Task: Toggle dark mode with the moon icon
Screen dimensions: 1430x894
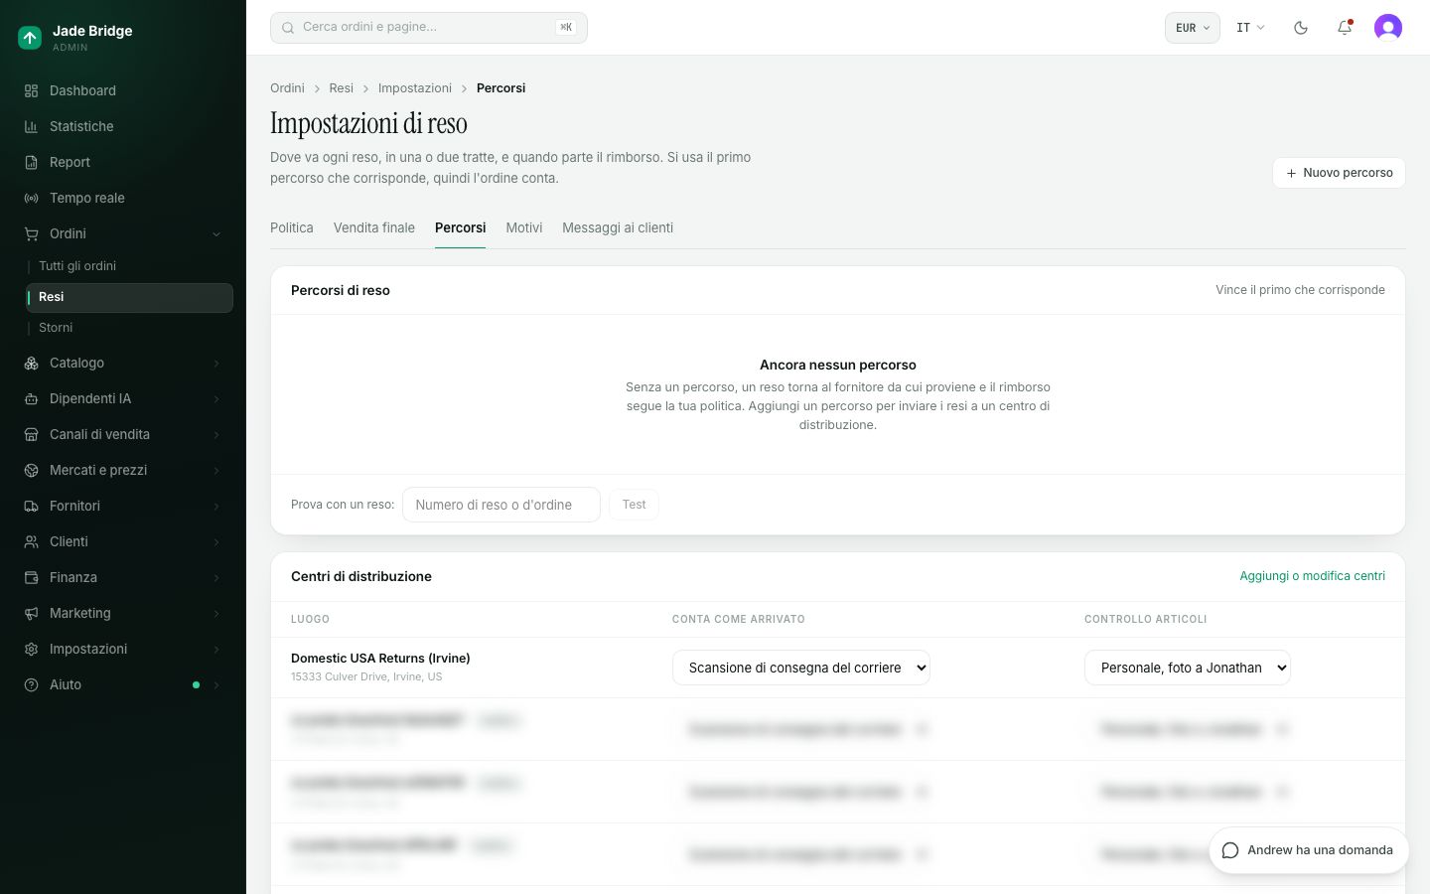Action: [1301, 28]
